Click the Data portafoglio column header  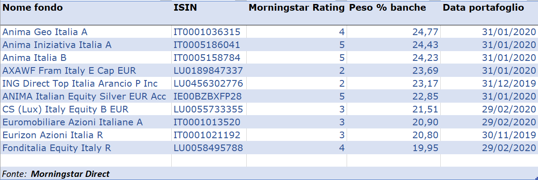(483, 8)
